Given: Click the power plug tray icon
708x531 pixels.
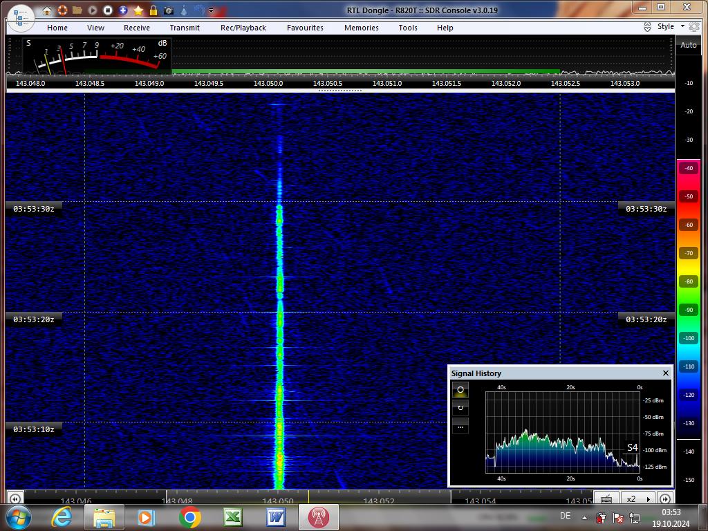Looking at the screenshot, I should (601, 517).
